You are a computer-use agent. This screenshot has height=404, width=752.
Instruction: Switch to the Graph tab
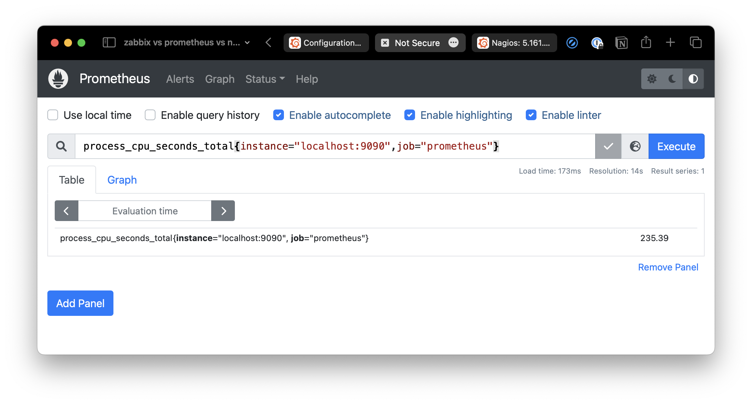point(122,180)
